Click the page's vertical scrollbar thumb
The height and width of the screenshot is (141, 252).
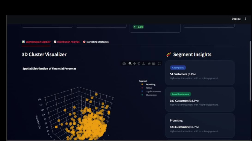250,71
